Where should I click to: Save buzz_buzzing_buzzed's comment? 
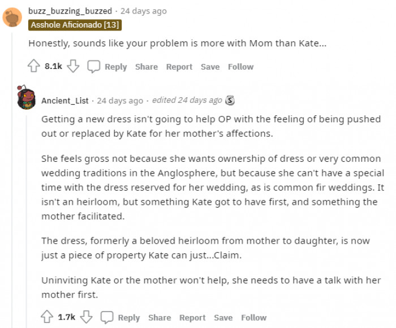pyautogui.click(x=210, y=67)
